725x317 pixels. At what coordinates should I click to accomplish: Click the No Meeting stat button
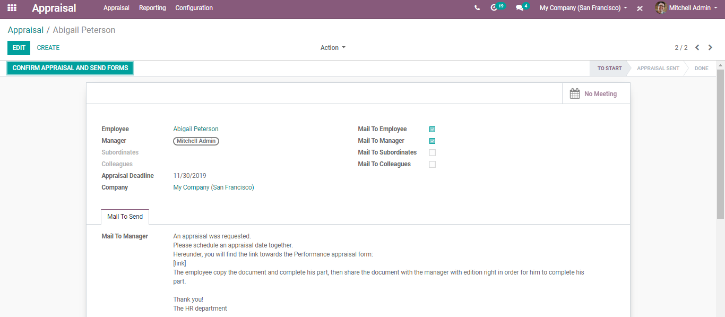[x=596, y=94]
